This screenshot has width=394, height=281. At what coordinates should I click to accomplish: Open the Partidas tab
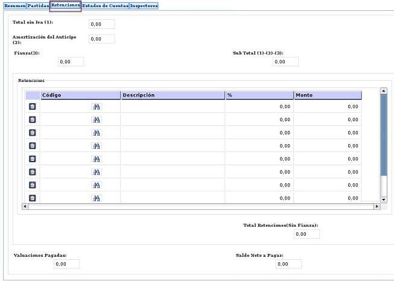pos(38,5)
